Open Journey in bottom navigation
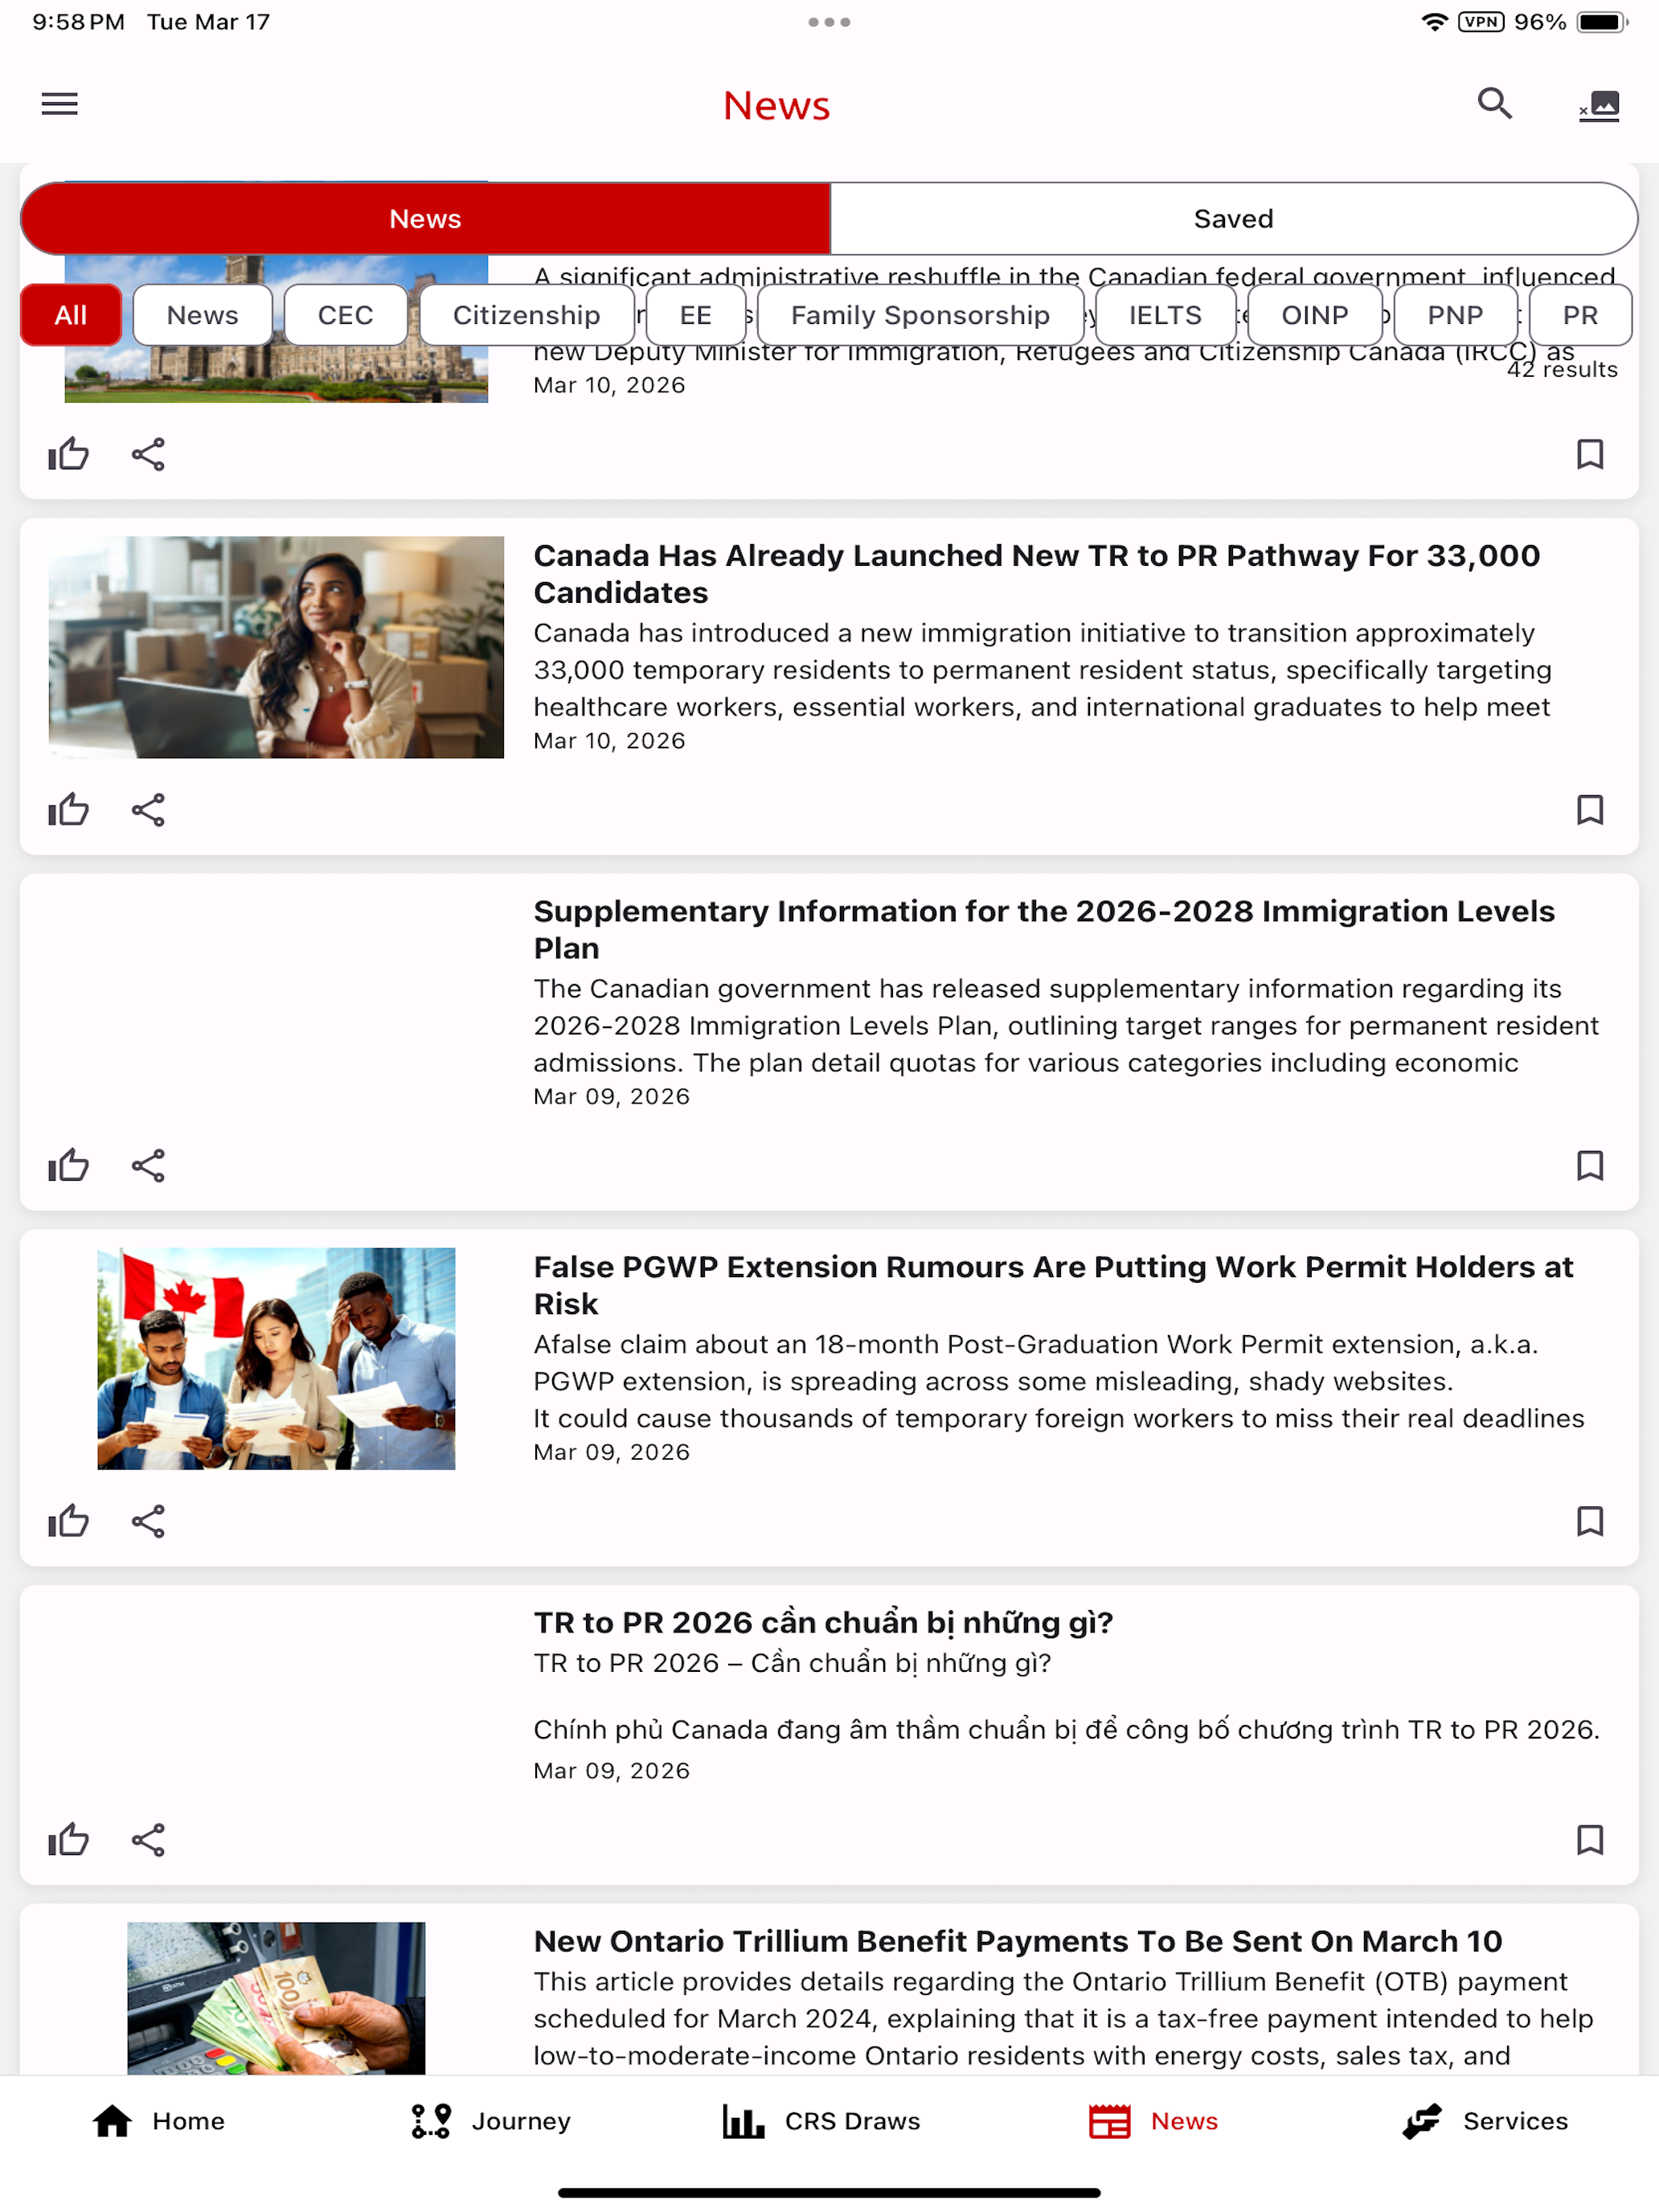 490,2121
